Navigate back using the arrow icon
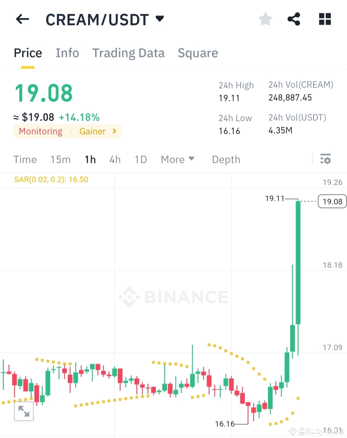347x438 pixels. pyautogui.click(x=22, y=19)
